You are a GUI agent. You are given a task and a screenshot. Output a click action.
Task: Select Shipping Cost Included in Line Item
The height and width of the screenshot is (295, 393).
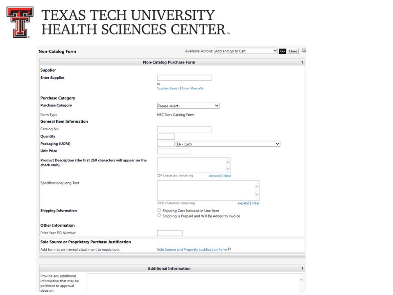click(159, 210)
